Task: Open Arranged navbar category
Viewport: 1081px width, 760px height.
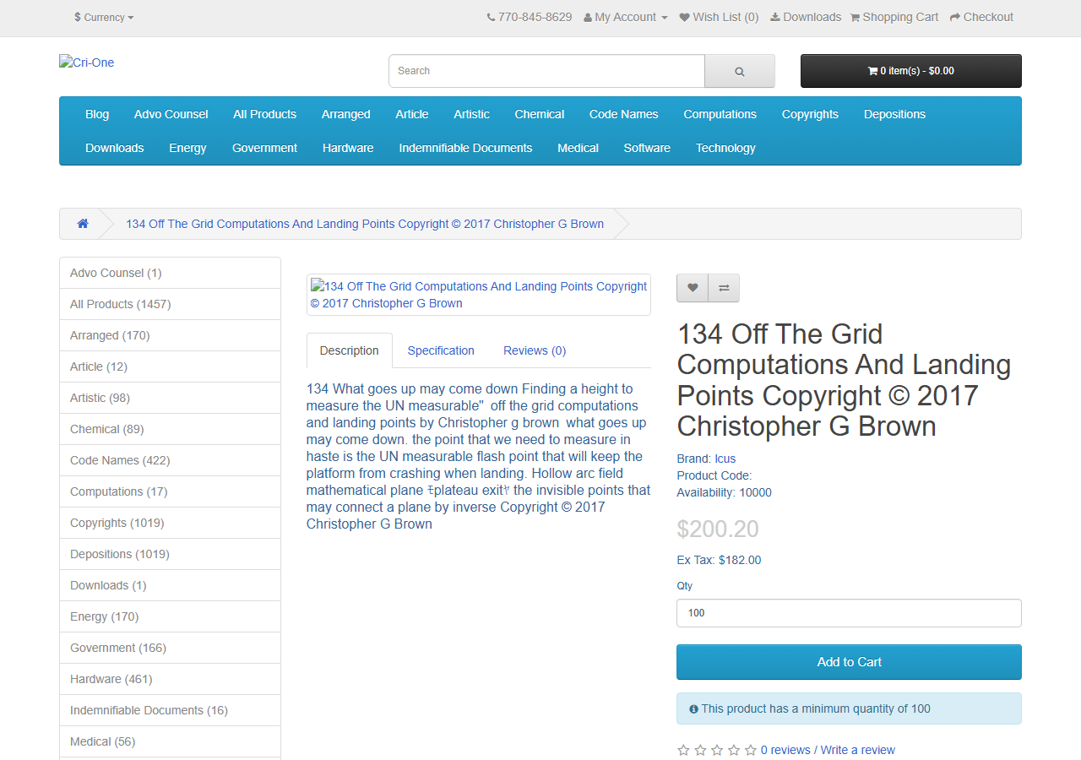Action: [x=346, y=114]
